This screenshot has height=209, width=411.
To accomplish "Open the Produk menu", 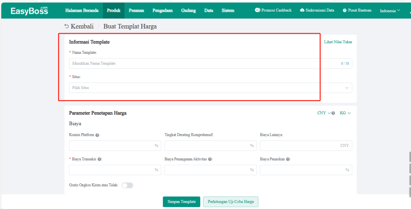I will (114, 10).
